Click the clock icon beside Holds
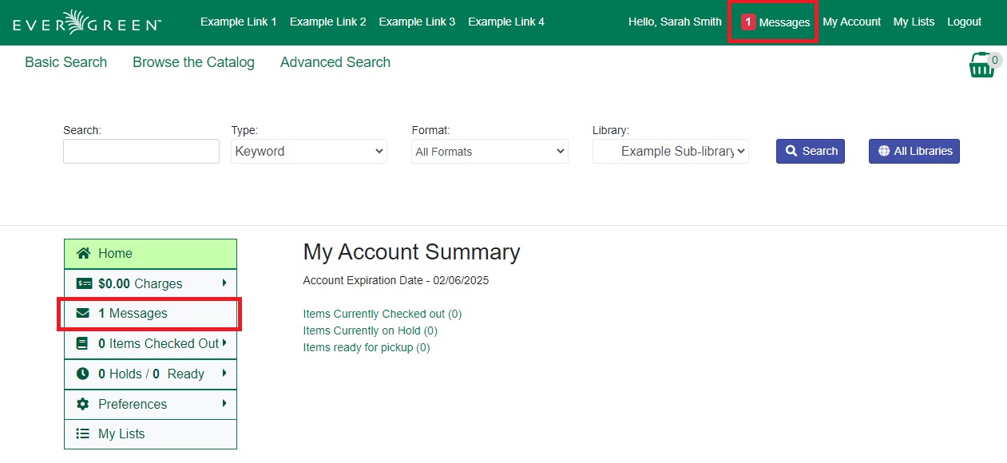 (82, 374)
